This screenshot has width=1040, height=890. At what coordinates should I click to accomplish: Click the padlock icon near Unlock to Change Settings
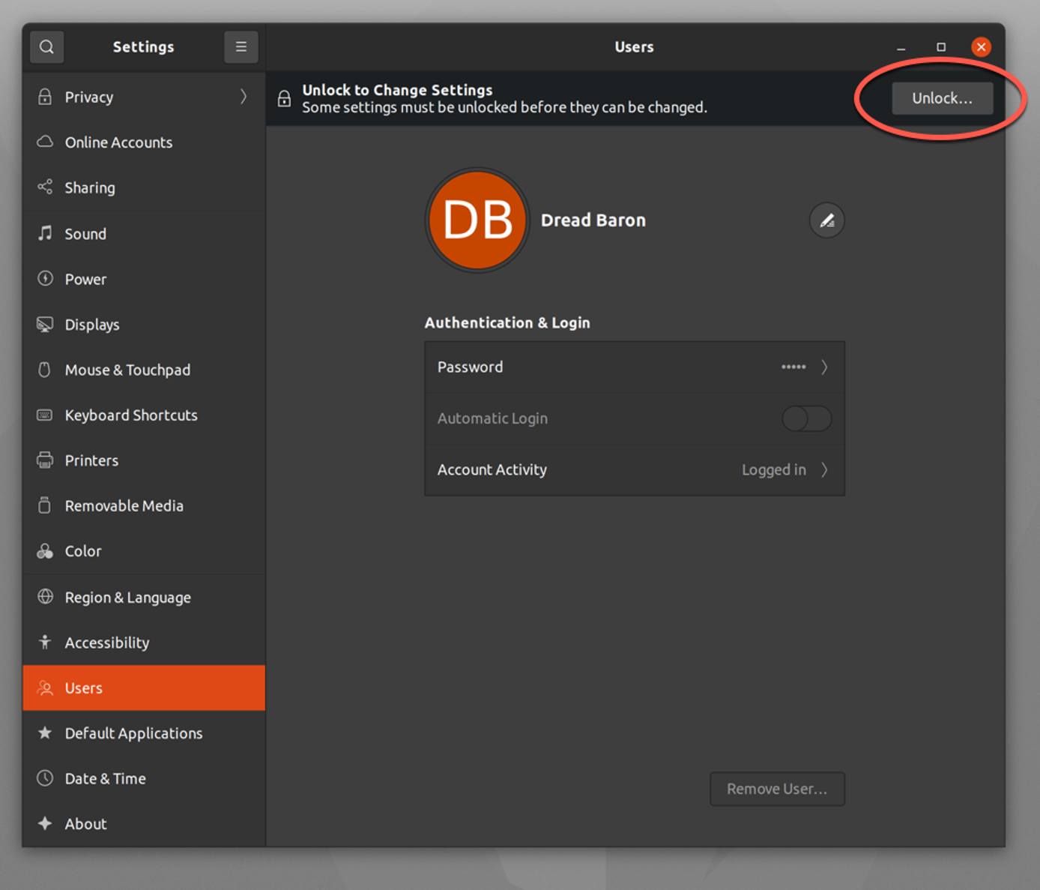(284, 97)
